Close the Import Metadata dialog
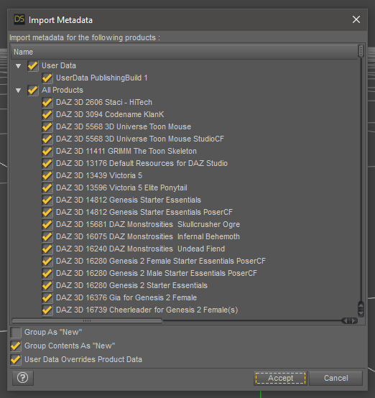Image resolution: width=375 pixels, height=398 pixels. [356, 19]
